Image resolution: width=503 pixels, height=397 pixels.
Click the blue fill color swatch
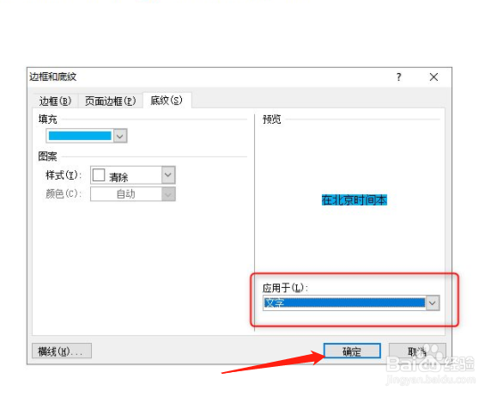(80, 136)
